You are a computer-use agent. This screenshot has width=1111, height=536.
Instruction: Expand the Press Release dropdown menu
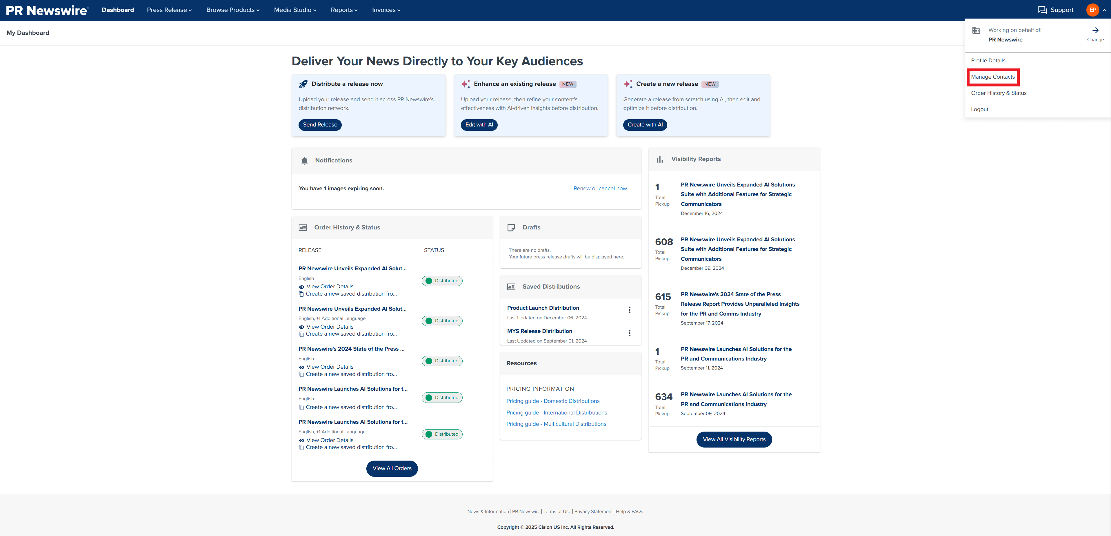[x=169, y=10]
